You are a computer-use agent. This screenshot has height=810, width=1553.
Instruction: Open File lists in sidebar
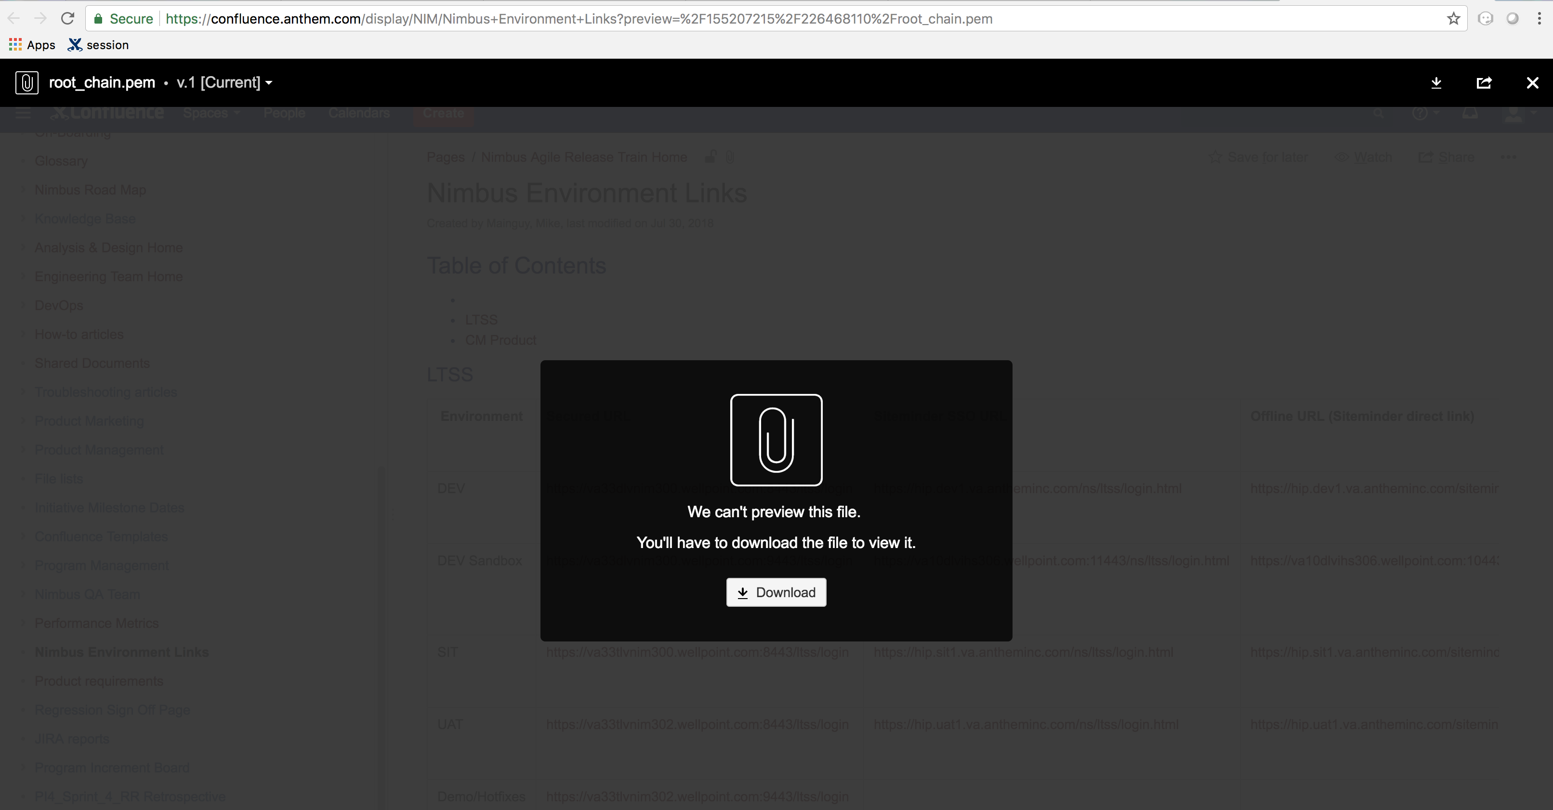coord(58,479)
